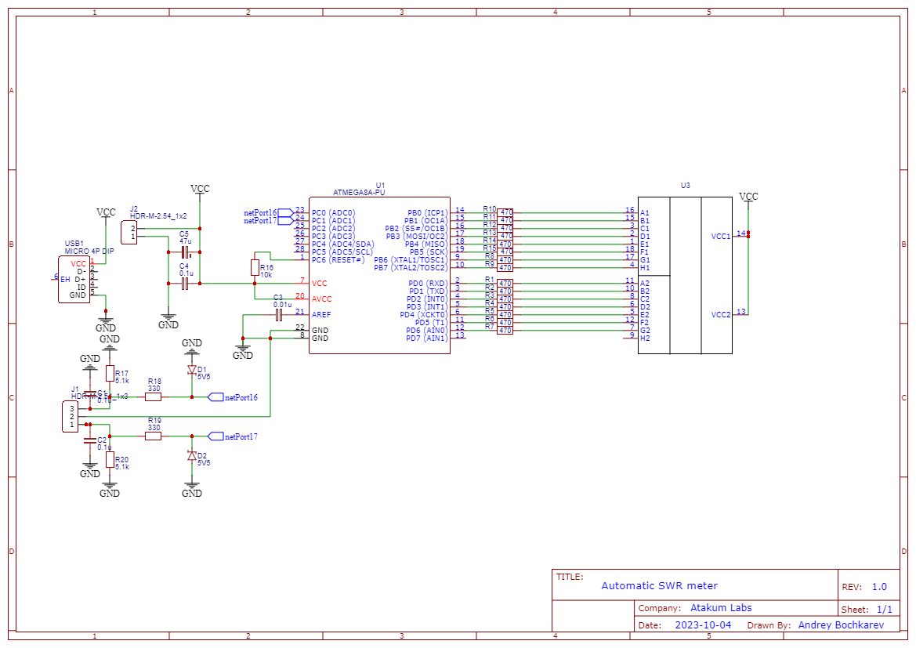This screenshot has height=648, width=916.
Task: Click the zener diode D1 labeled 5V5
Action: tap(191, 370)
